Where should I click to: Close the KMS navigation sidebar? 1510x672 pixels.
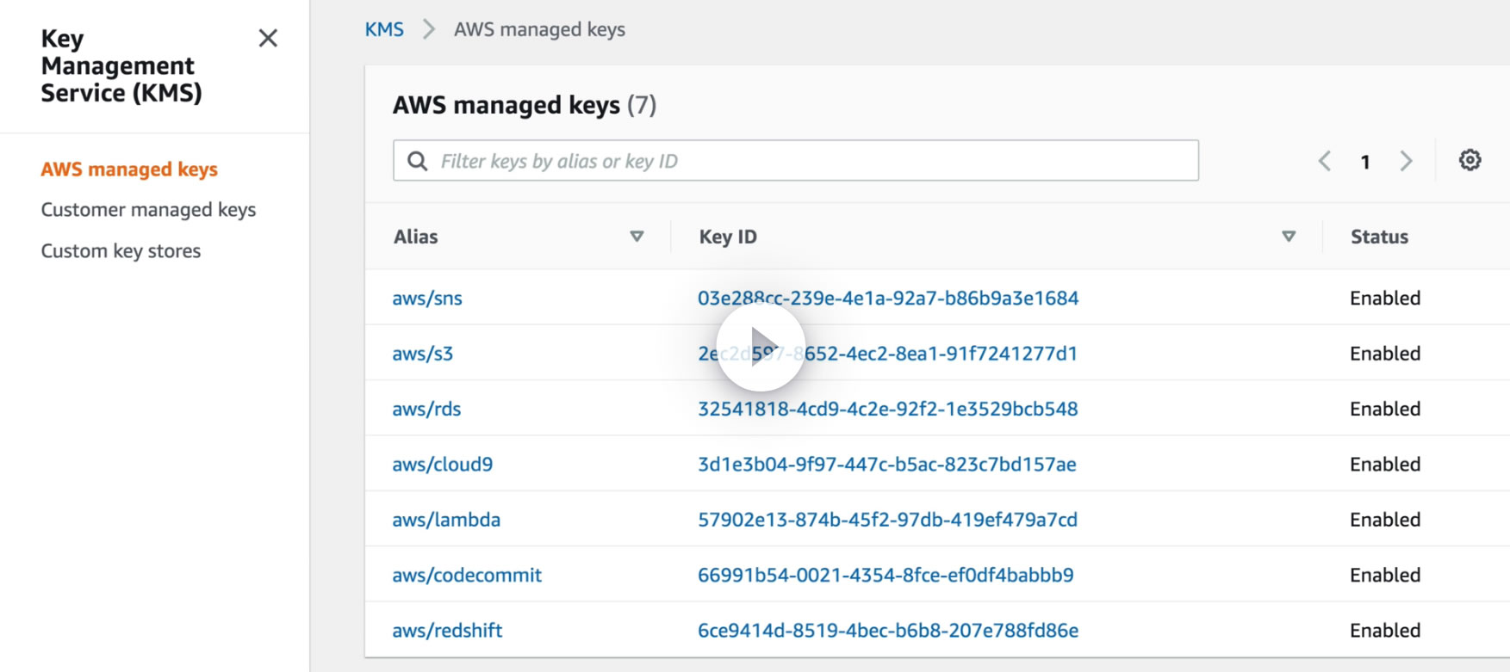[x=268, y=38]
